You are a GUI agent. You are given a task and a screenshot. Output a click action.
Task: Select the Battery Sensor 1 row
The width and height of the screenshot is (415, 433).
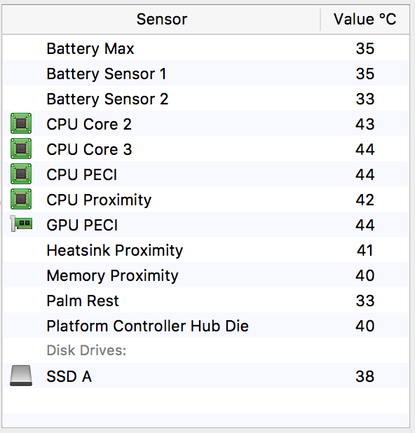click(206, 73)
